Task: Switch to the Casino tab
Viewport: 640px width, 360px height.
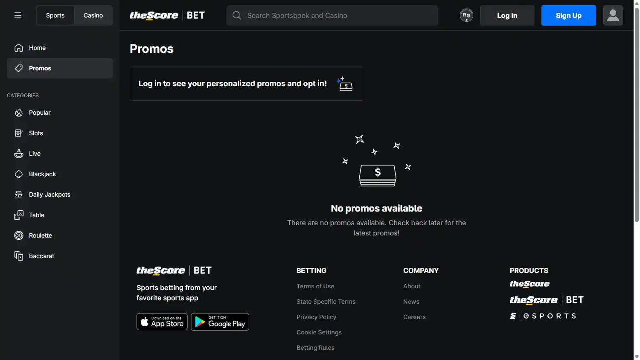Action: point(93,15)
